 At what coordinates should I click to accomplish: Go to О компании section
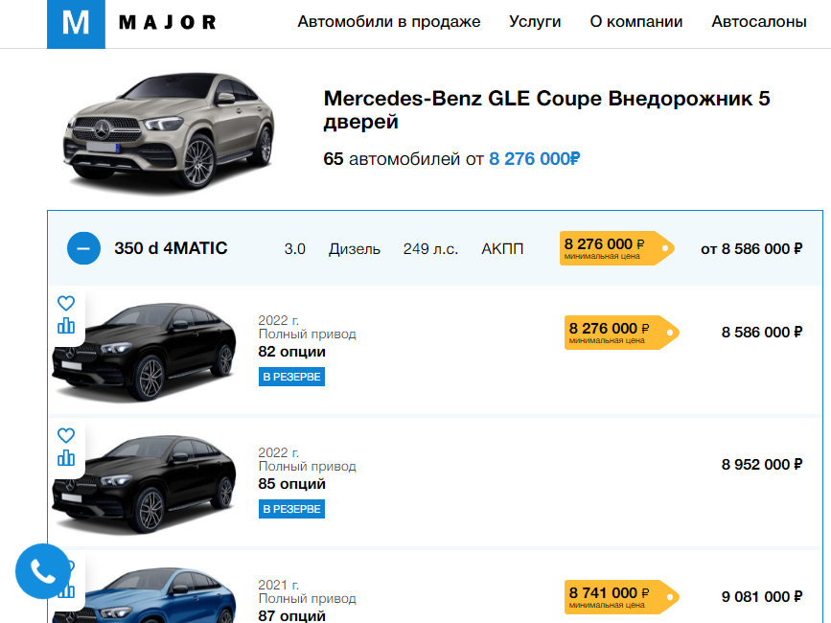636,22
